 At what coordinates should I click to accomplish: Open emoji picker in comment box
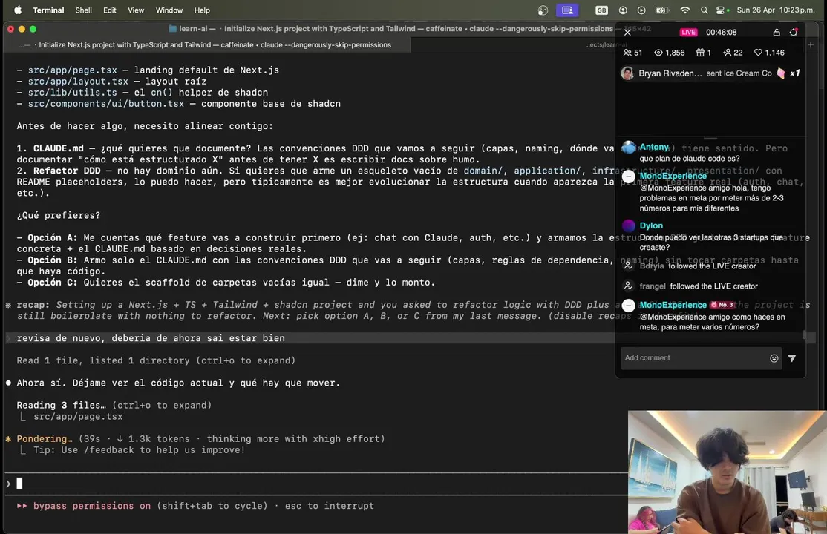click(774, 358)
